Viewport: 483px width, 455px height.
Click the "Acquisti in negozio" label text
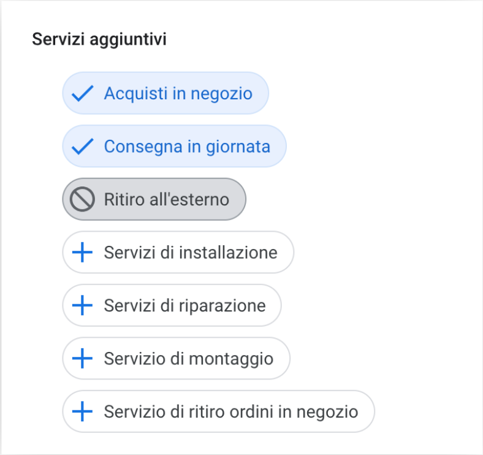pyautogui.click(x=178, y=93)
